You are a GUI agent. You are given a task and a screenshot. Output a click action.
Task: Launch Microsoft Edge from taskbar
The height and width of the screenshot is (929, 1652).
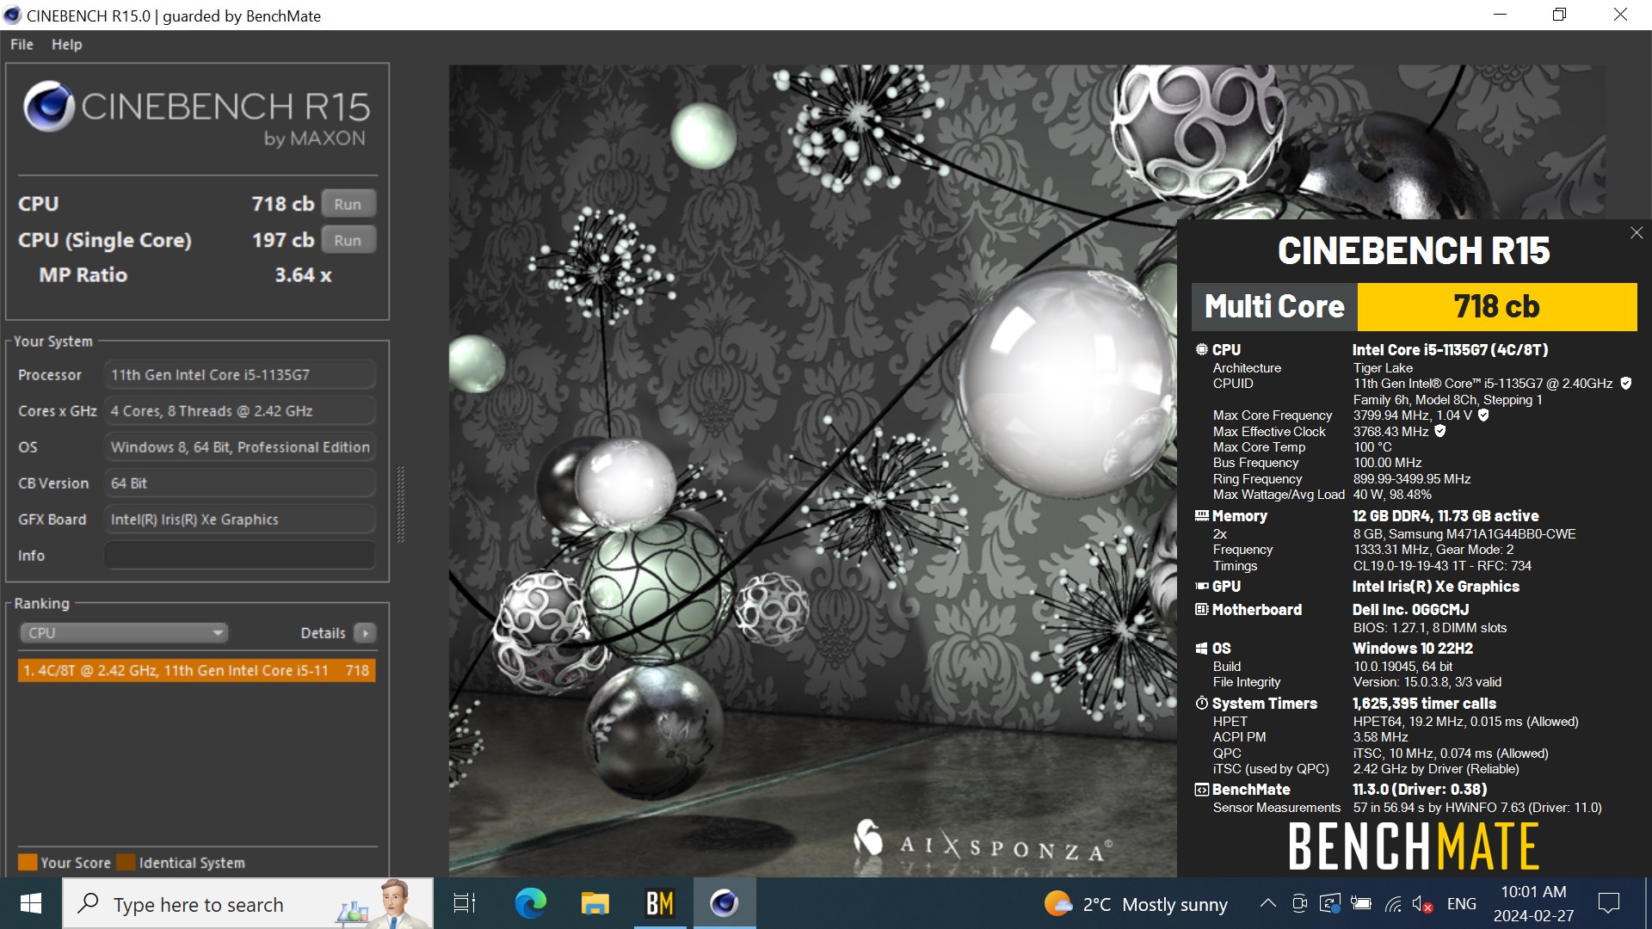point(530,904)
